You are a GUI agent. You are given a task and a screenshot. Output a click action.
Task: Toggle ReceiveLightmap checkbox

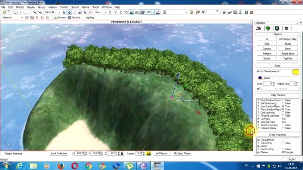[x=283, y=116]
